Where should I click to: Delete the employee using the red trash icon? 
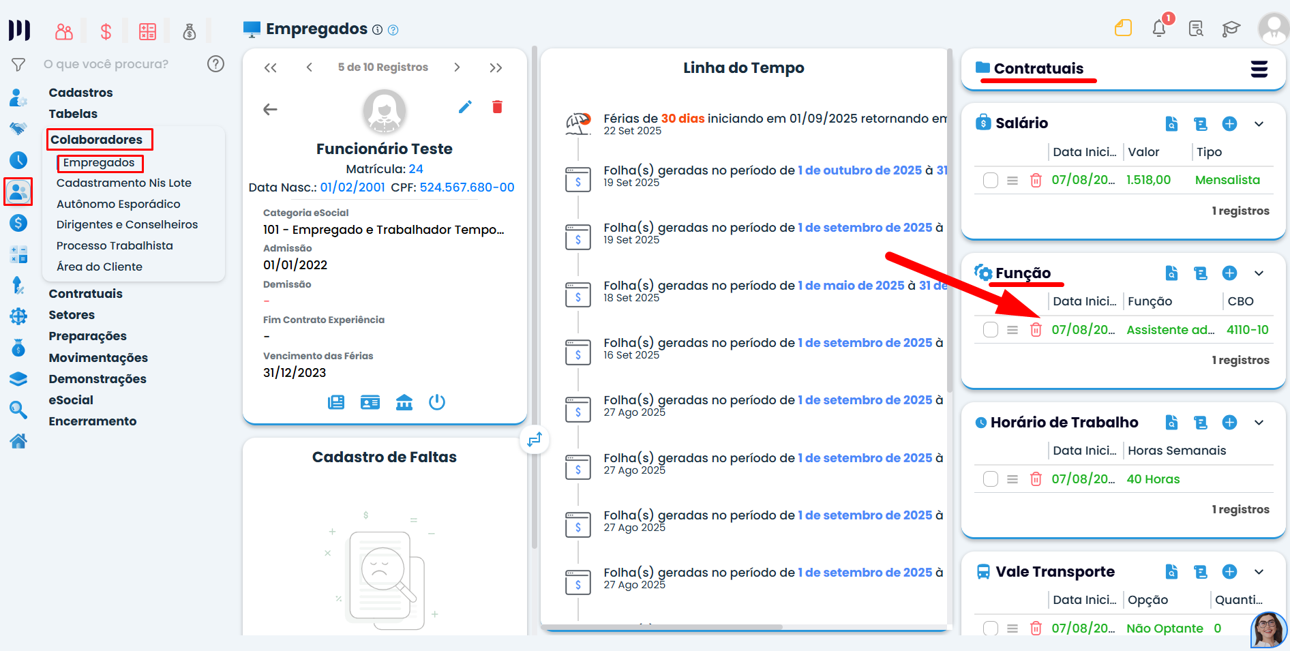497,107
